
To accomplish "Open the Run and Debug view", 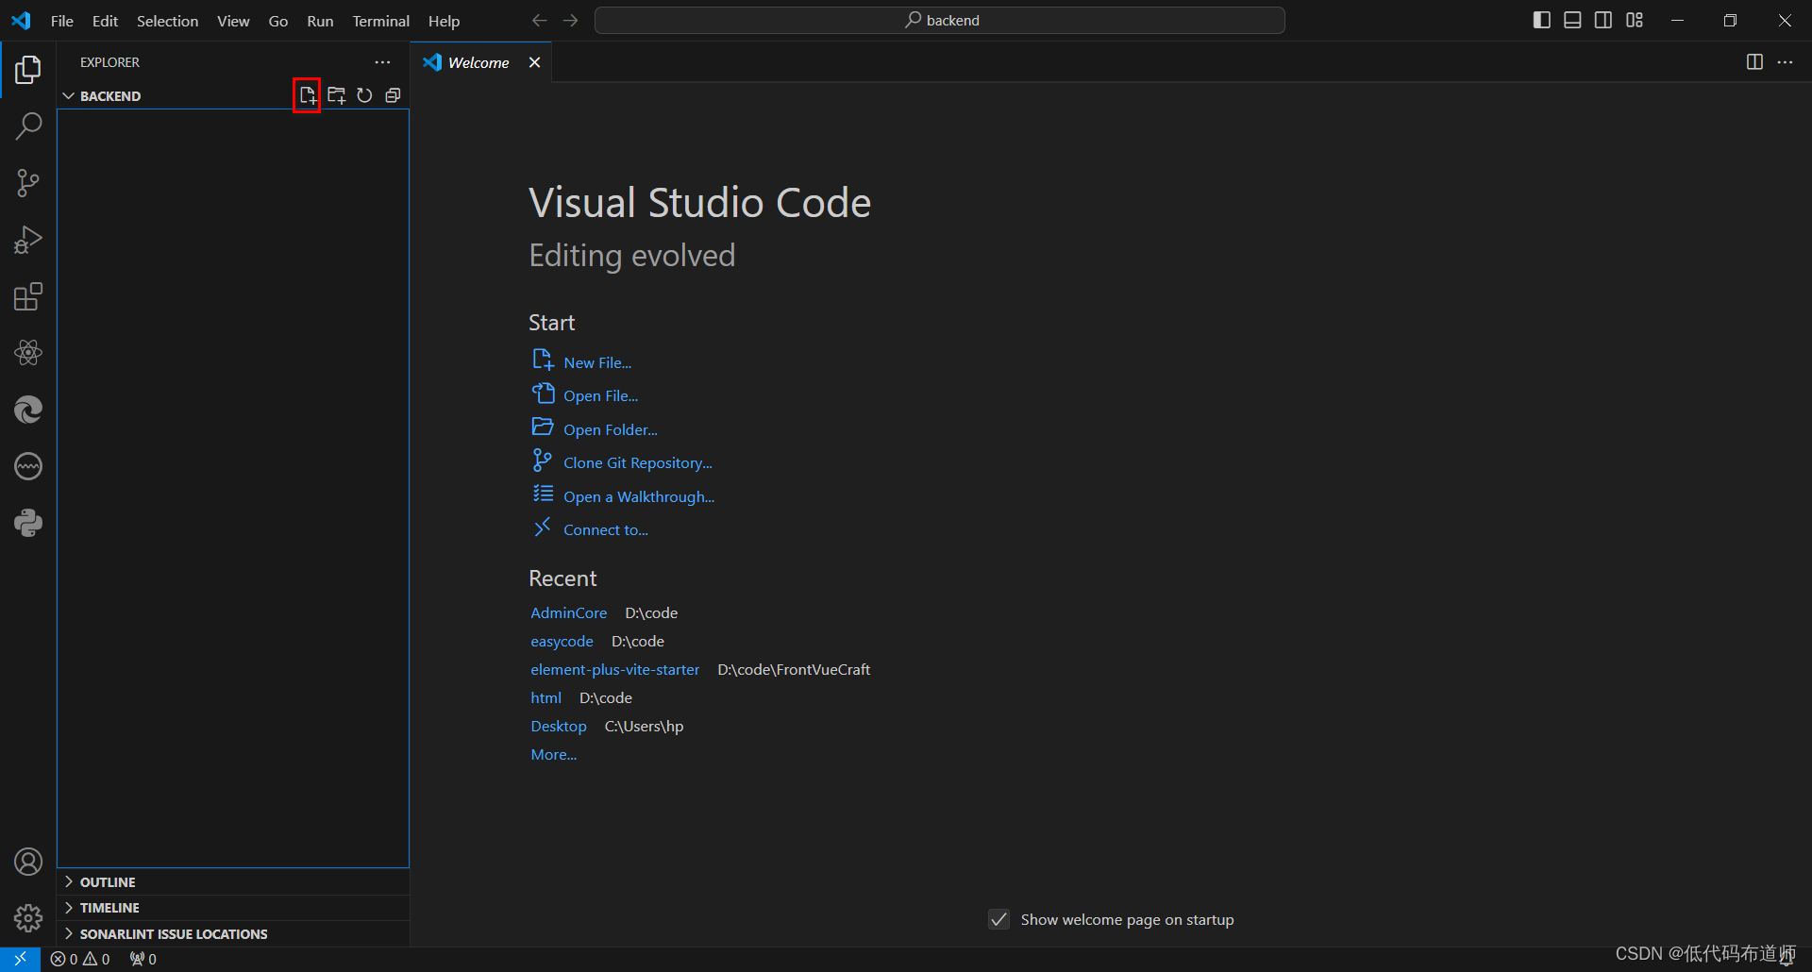I will 28,240.
